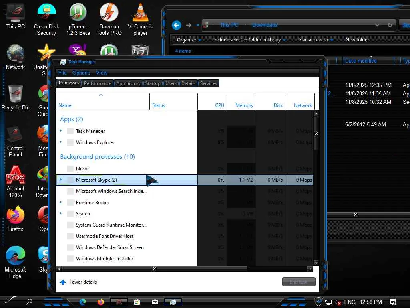This screenshot has width=410, height=308.
Task: Open VLC media player shortcut
Action: [141, 19]
